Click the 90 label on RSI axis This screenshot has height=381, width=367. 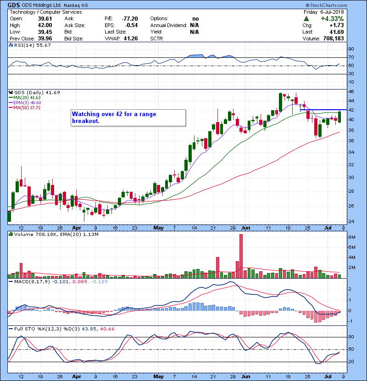tap(351, 49)
